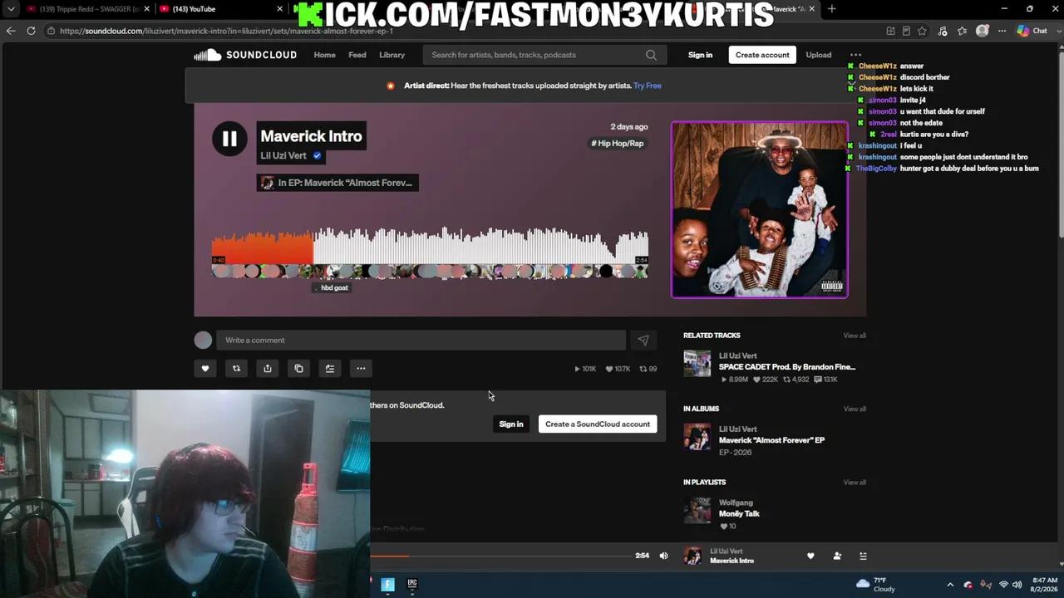Image resolution: width=1064 pixels, height=598 pixels.
Task: Open the Monëy Talk playlist thumbnail
Action: (697, 510)
